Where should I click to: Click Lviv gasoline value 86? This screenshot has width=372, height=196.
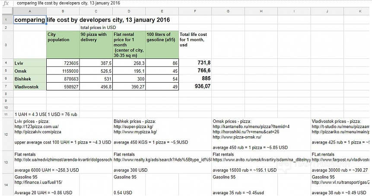pos(162,63)
